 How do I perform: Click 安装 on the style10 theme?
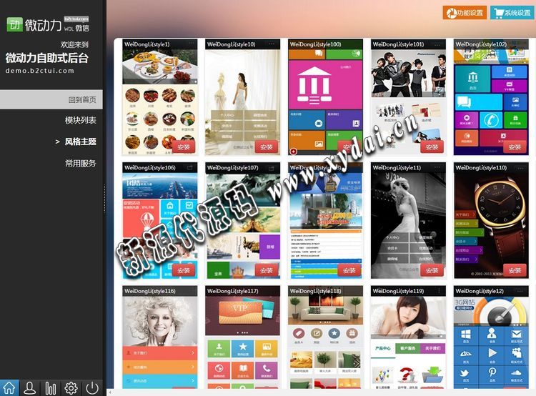click(267, 147)
